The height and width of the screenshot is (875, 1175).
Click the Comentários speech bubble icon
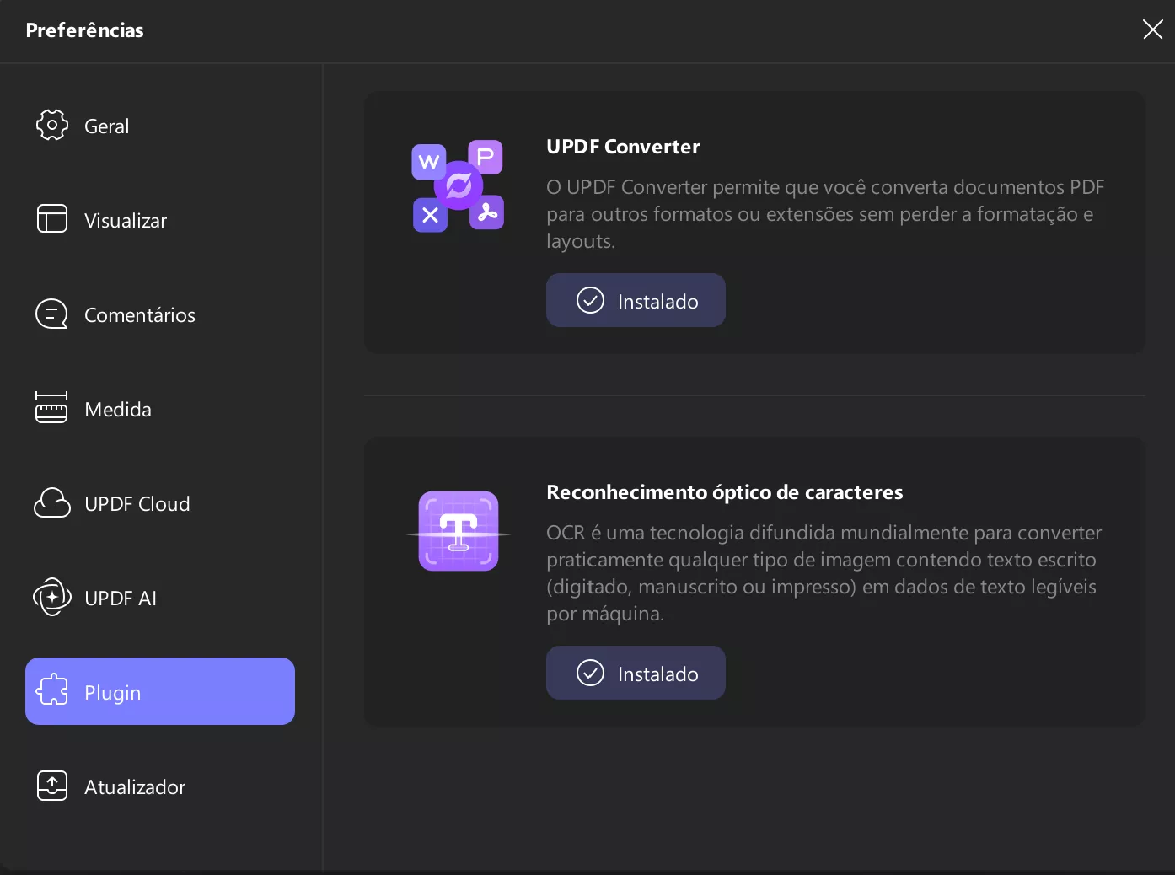[51, 314]
